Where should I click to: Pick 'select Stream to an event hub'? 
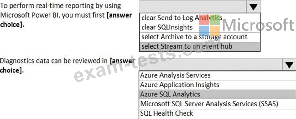coord(200,46)
